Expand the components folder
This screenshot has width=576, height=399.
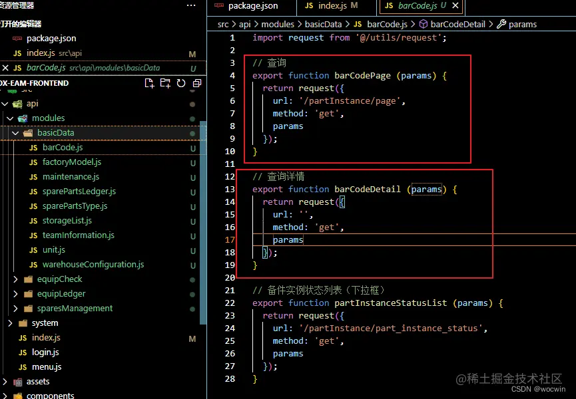[5, 396]
